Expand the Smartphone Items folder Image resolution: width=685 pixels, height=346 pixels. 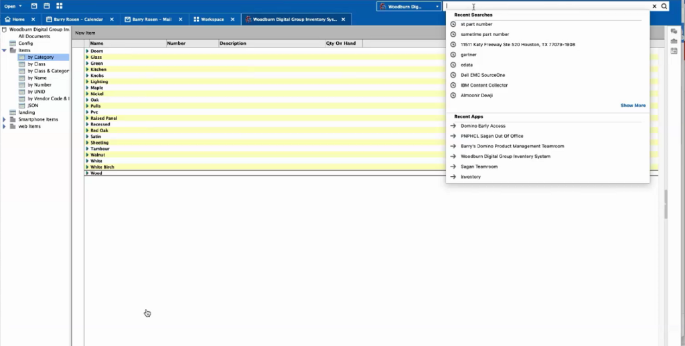(x=5, y=119)
